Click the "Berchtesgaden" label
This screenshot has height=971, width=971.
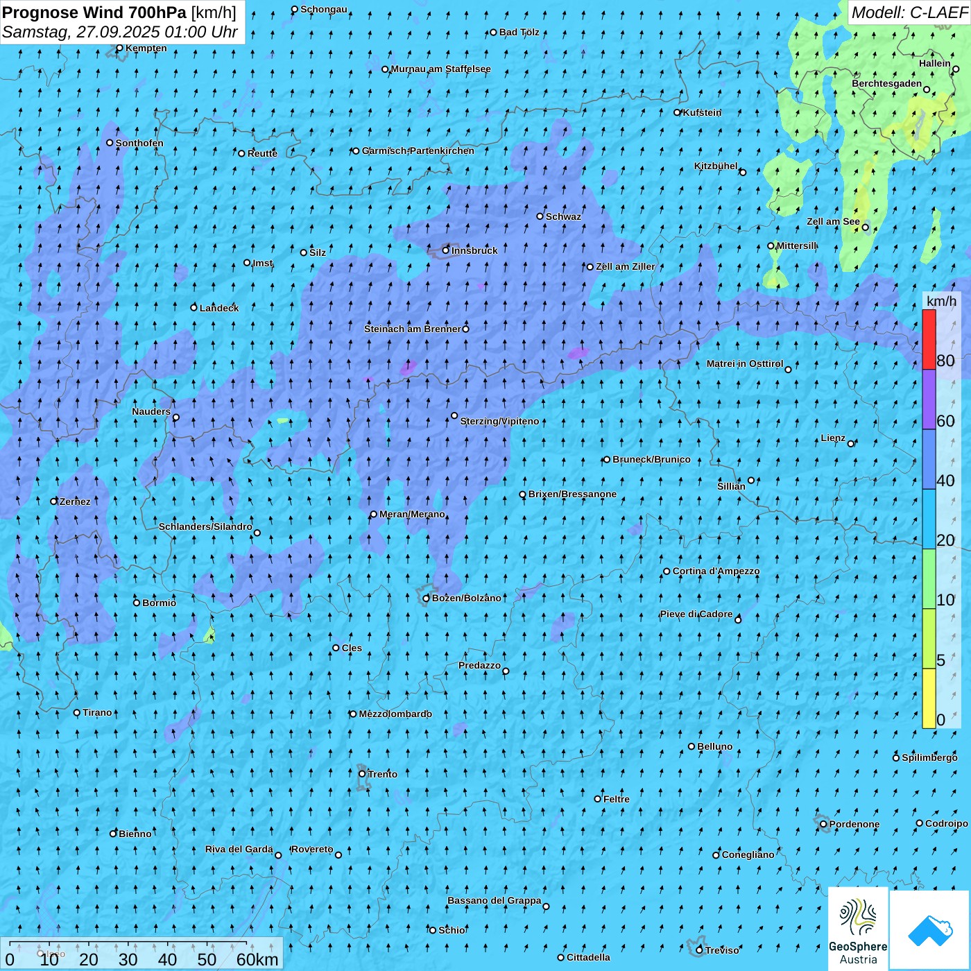click(887, 84)
